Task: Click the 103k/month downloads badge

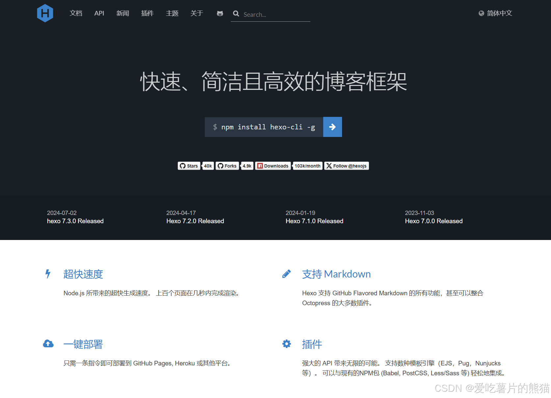Action: (x=307, y=166)
